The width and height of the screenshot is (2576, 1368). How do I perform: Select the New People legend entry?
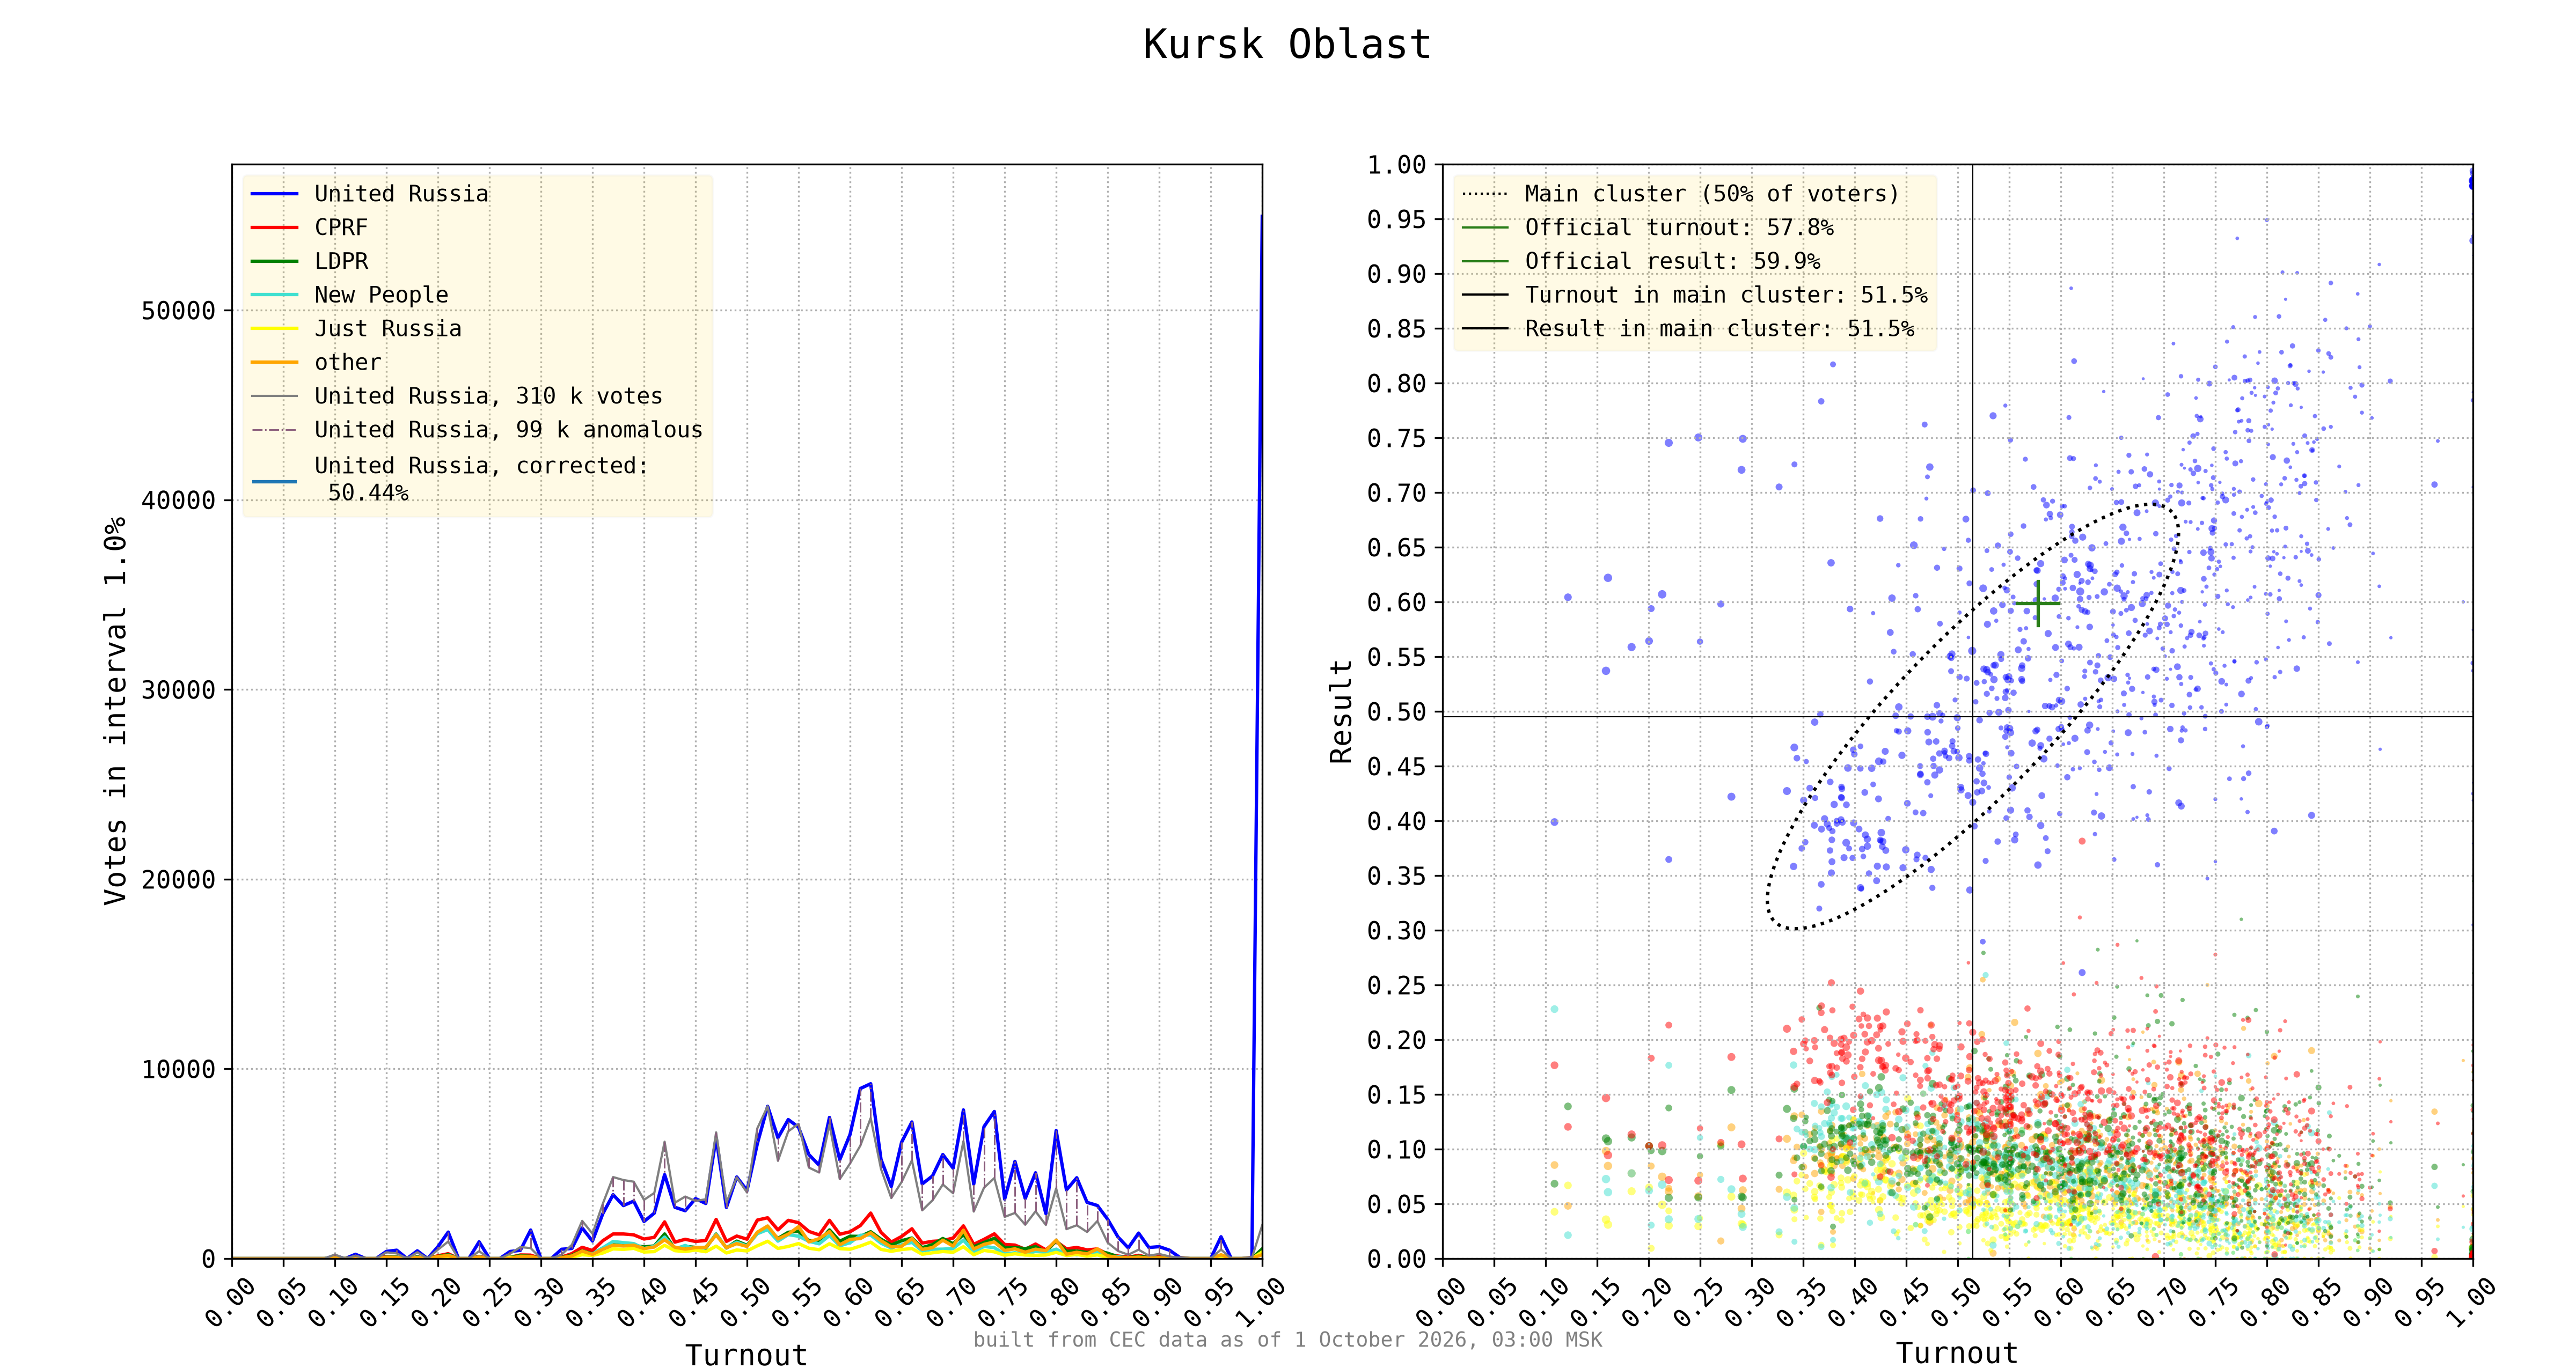(x=349, y=295)
